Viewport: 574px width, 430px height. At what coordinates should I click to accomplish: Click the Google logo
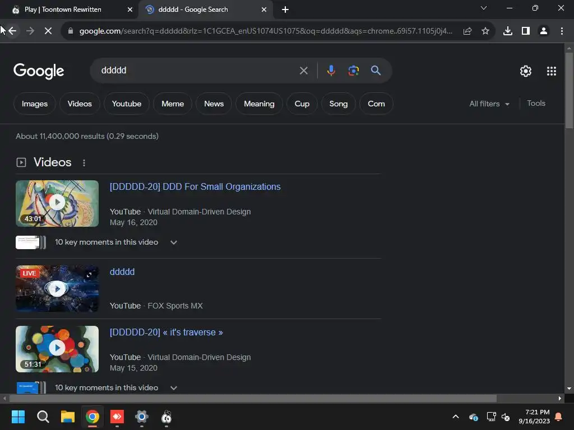click(x=39, y=71)
